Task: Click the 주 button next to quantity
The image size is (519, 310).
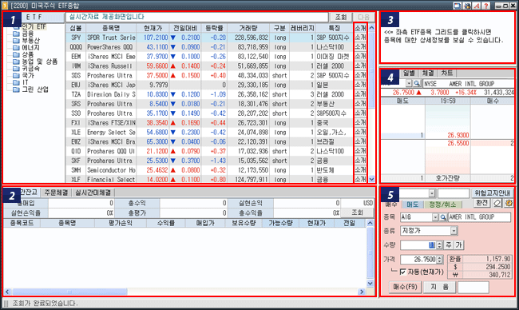Action: [x=449, y=245]
